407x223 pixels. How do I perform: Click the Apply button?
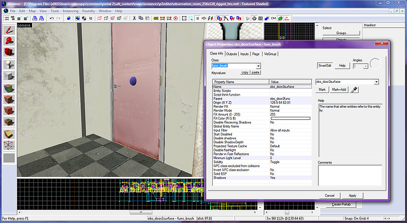tap(352, 196)
